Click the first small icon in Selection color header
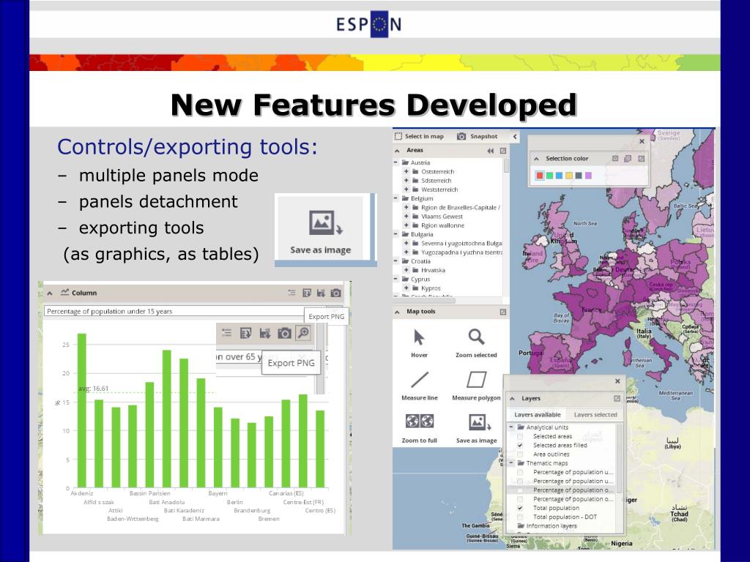 pyautogui.click(x=615, y=158)
